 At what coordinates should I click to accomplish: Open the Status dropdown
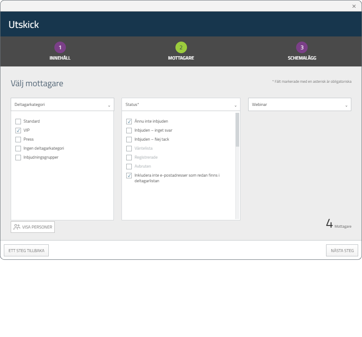point(181,105)
